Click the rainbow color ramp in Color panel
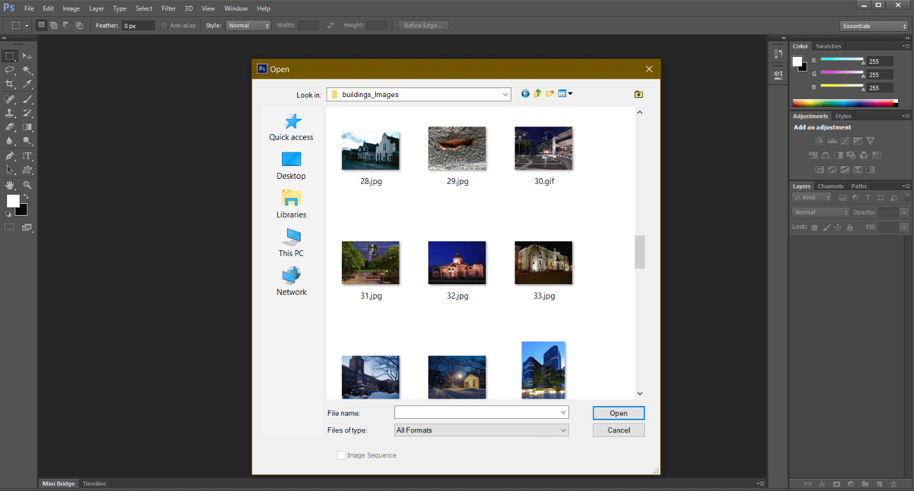 (x=844, y=102)
